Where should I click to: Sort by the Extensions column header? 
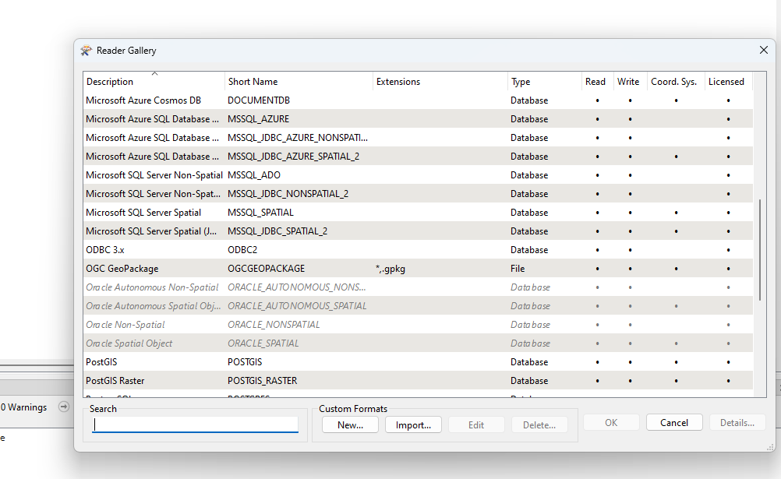440,82
